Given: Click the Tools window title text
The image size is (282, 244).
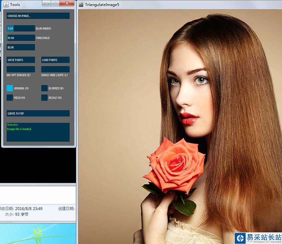Looking at the screenshot, I should 15,5.
